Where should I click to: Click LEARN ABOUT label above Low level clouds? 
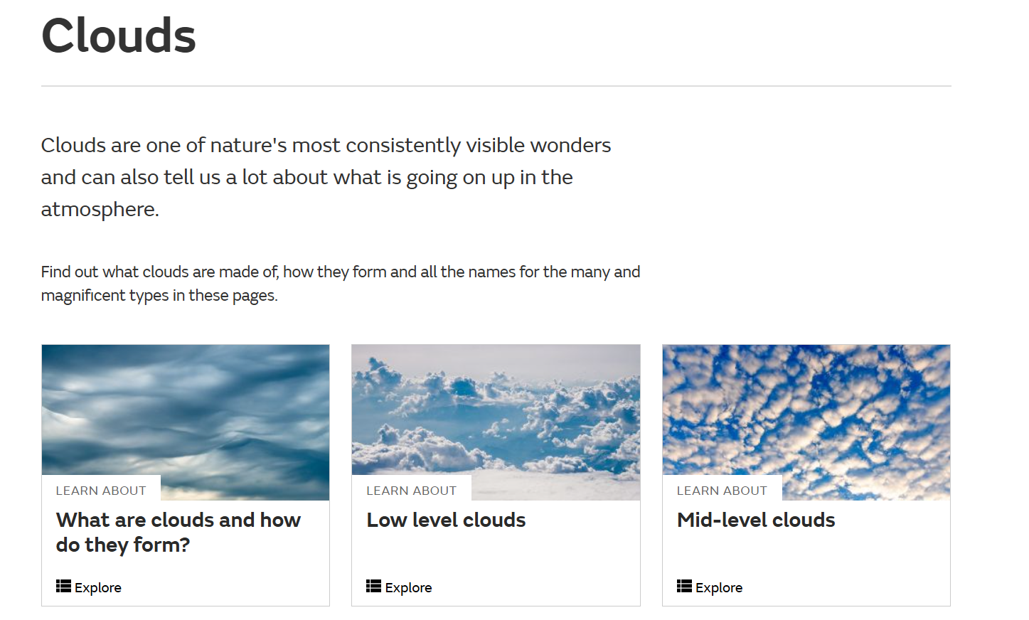tap(411, 491)
